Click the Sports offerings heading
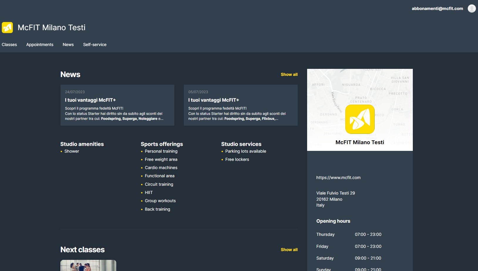 pos(162,144)
